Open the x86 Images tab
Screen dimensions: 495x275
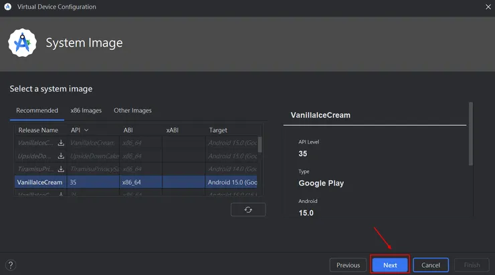[x=86, y=110]
